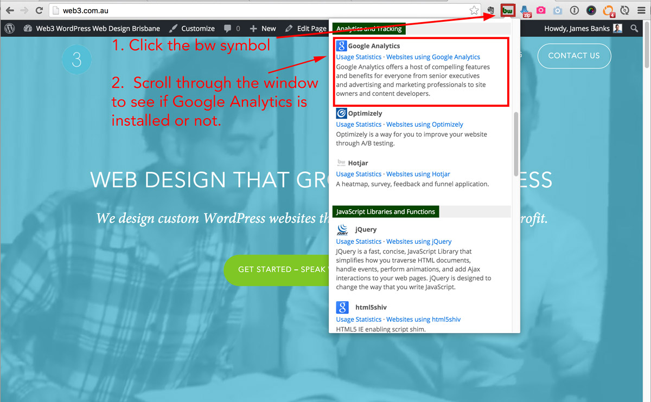This screenshot has height=402, width=651.
Task: Open the Websites using Google Analytics link
Action: 433,57
